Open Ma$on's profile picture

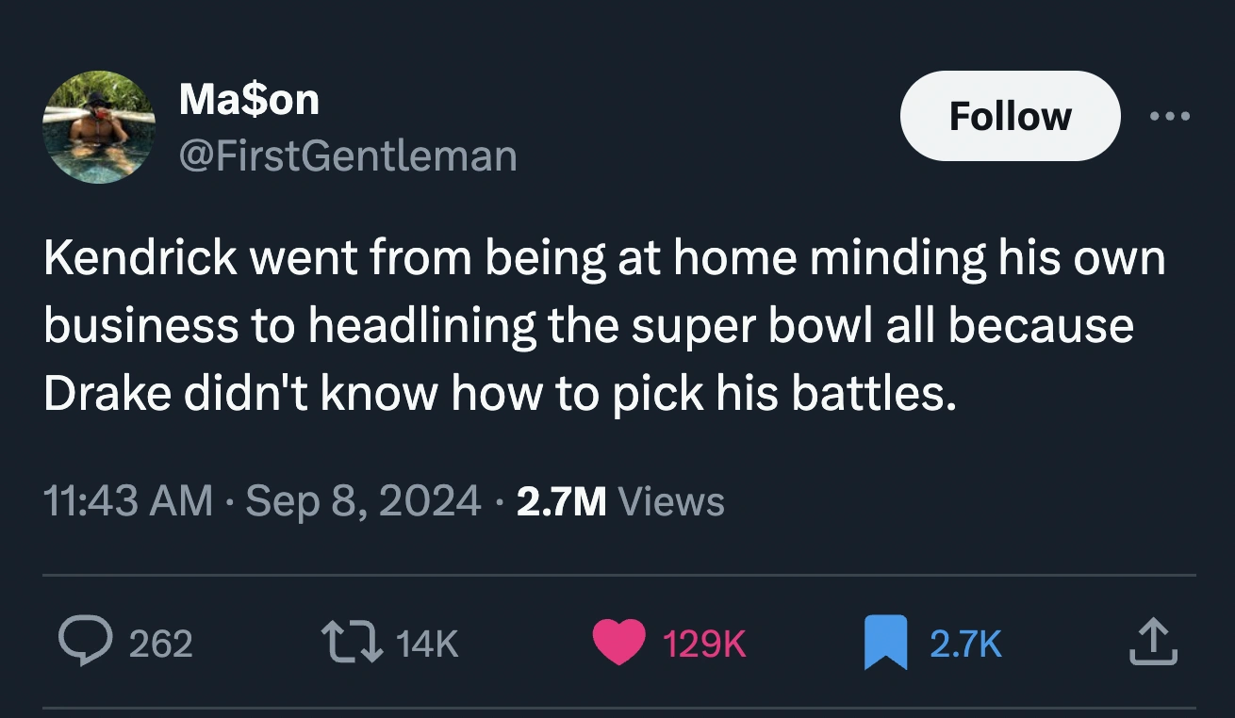tap(98, 126)
